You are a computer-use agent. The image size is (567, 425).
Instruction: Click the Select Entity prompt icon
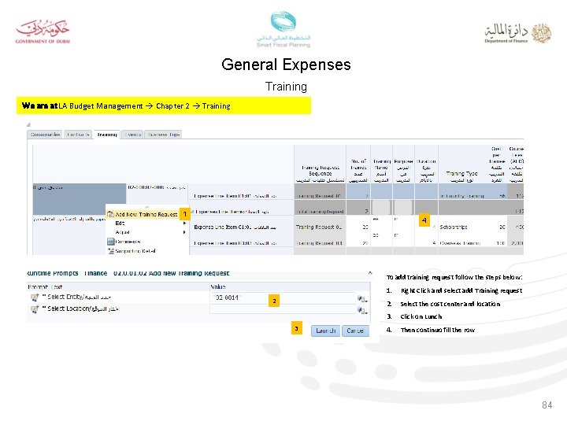point(35,297)
